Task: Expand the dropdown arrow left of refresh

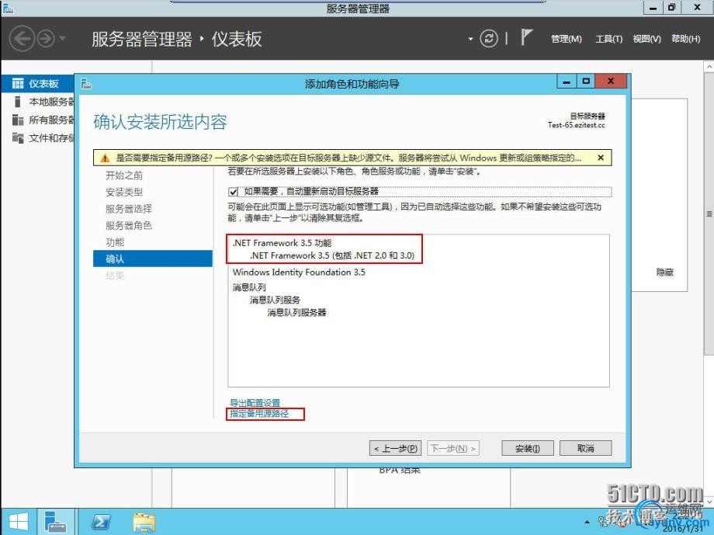Action: coord(471,39)
